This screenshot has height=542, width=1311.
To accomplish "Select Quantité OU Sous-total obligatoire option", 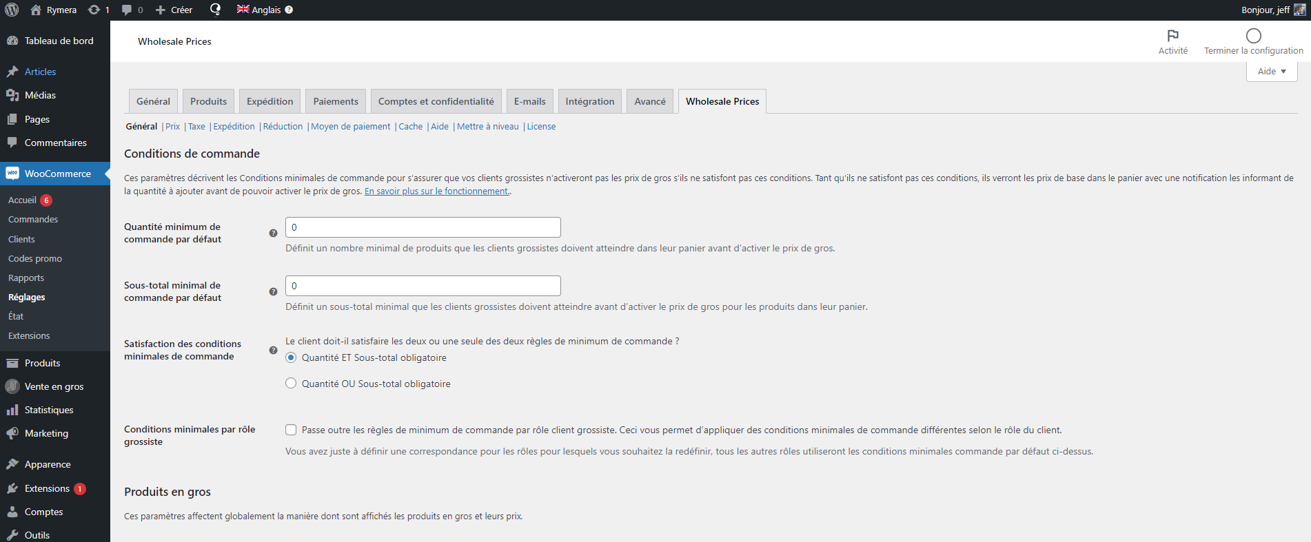I will [291, 384].
